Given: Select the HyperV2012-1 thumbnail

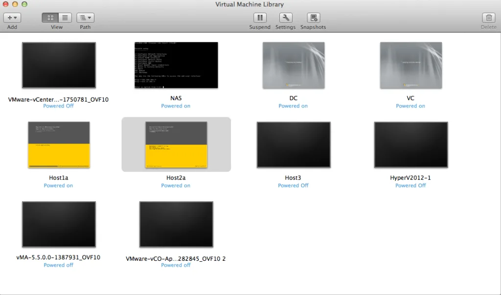Looking at the screenshot, I should coord(411,145).
